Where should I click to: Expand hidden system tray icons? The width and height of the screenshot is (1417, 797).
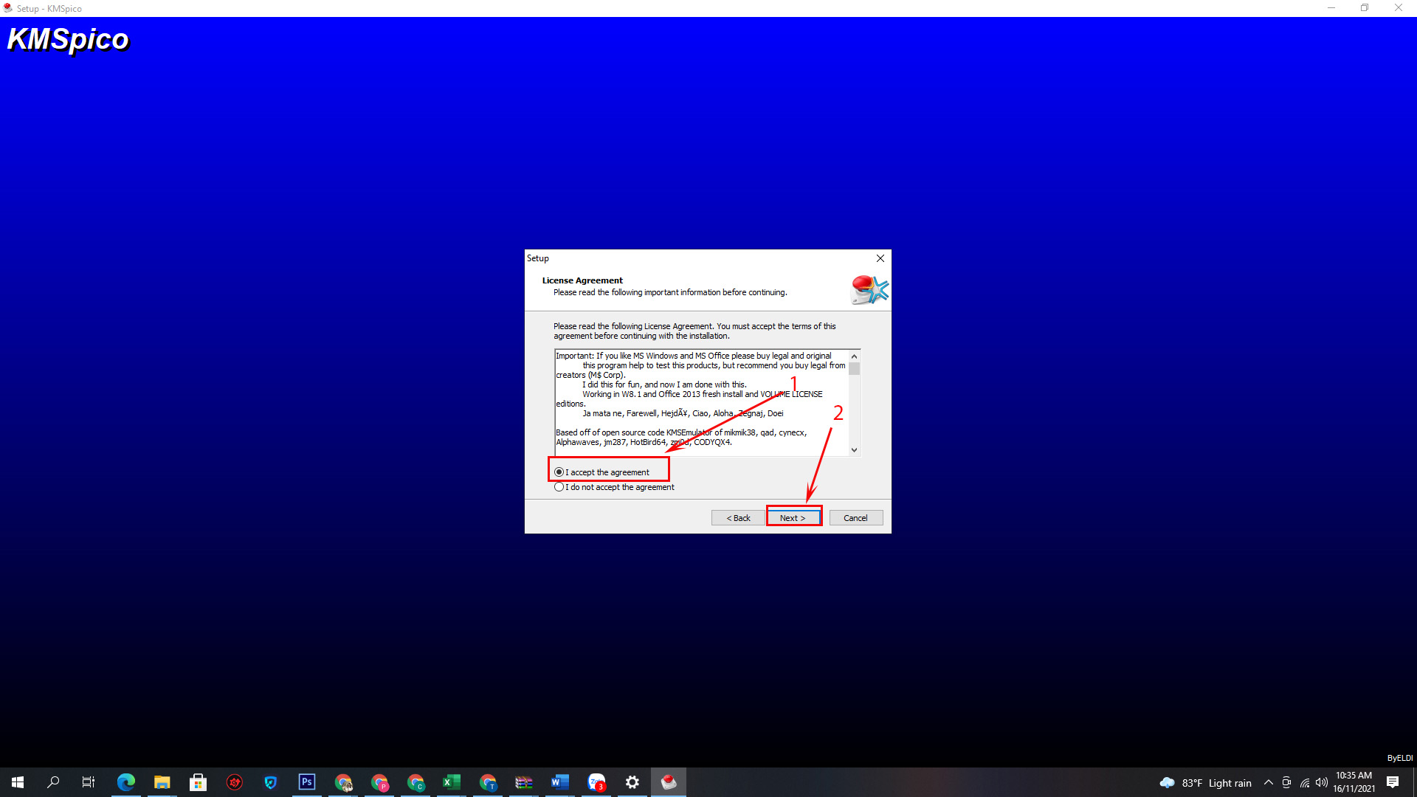point(1269,782)
